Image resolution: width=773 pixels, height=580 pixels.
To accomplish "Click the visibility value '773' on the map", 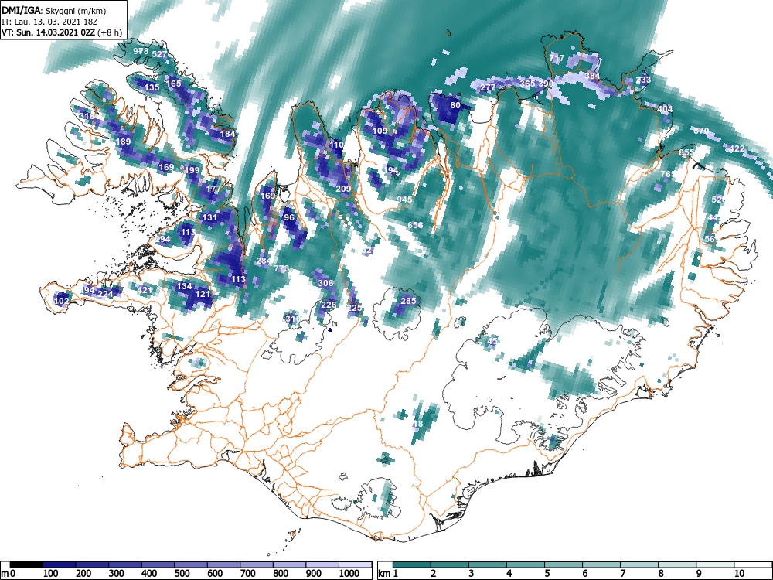I will (281, 268).
